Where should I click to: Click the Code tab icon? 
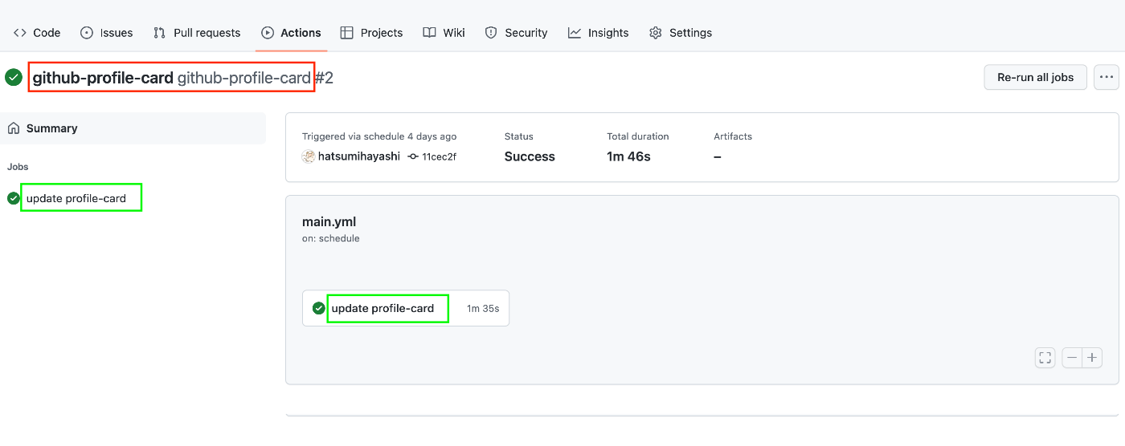[x=20, y=33]
